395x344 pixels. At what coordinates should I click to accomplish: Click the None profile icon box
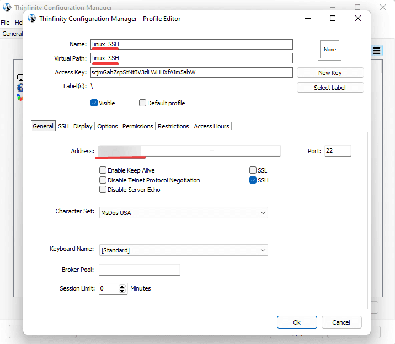pyautogui.click(x=330, y=50)
